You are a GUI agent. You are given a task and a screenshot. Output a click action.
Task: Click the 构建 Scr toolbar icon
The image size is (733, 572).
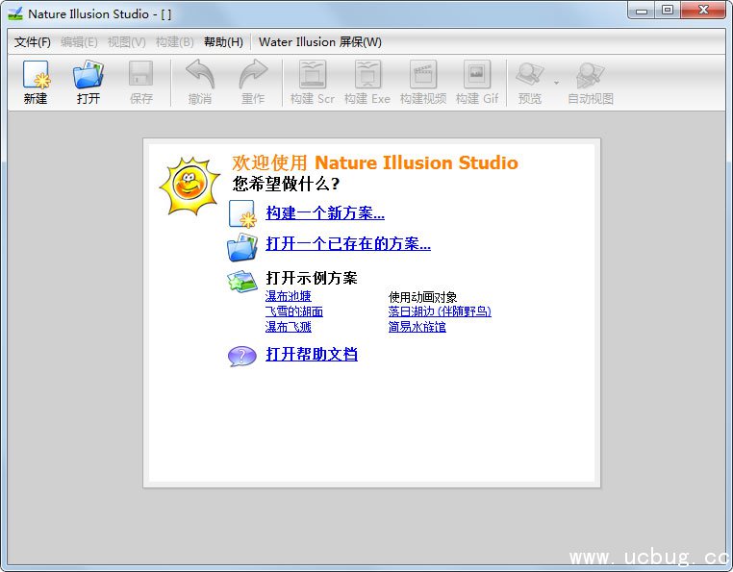tap(313, 76)
